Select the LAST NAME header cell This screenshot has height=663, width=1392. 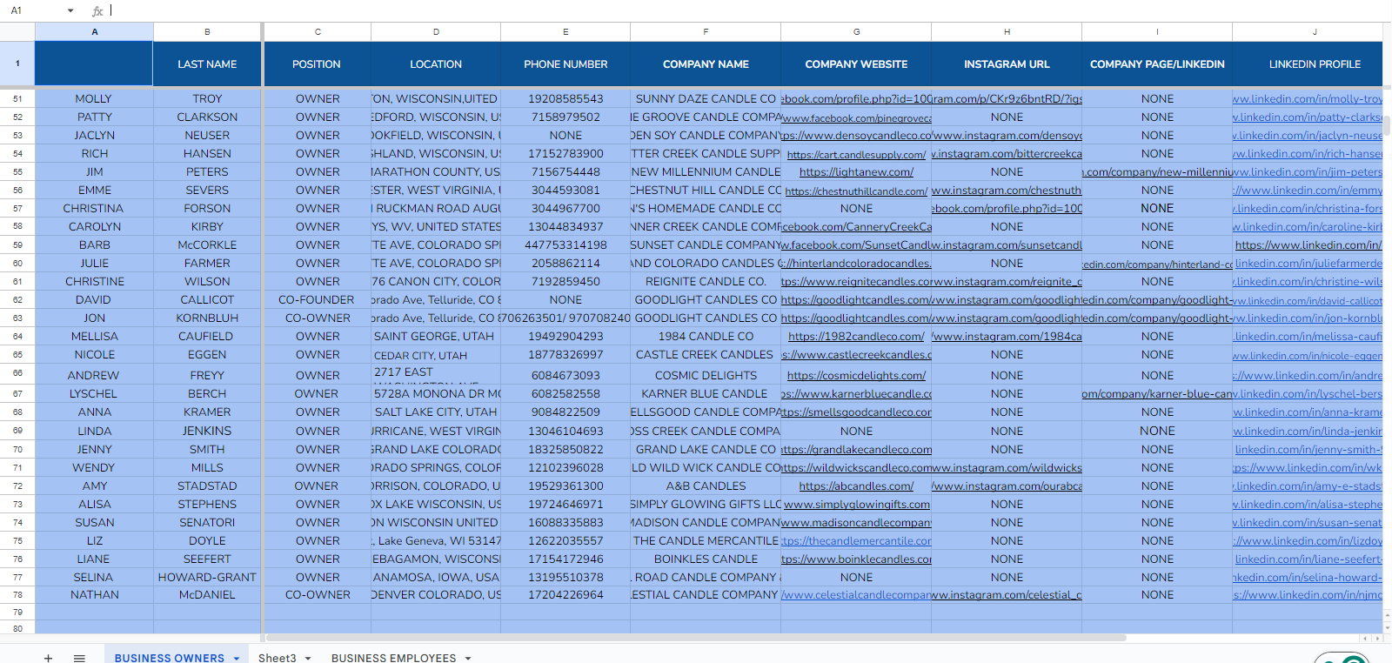point(207,64)
